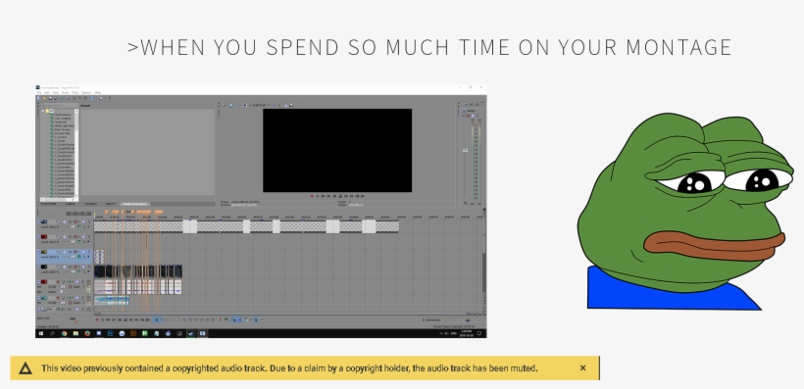Open the View menu

click(x=55, y=92)
